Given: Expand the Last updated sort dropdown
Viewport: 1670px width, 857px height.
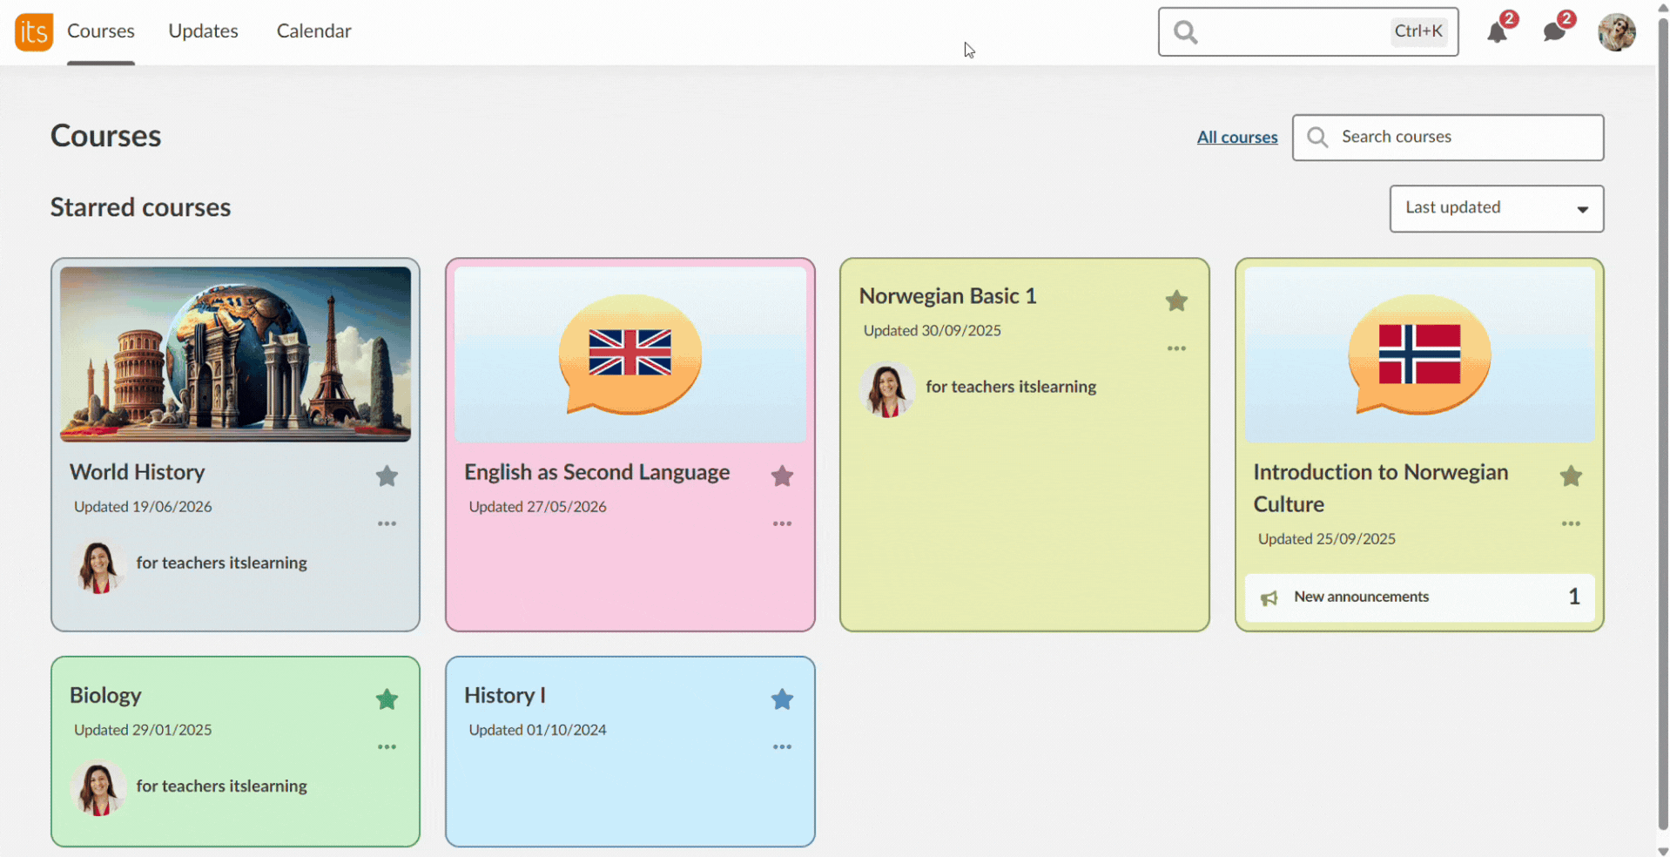Looking at the screenshot, I should coord(1497,208).
